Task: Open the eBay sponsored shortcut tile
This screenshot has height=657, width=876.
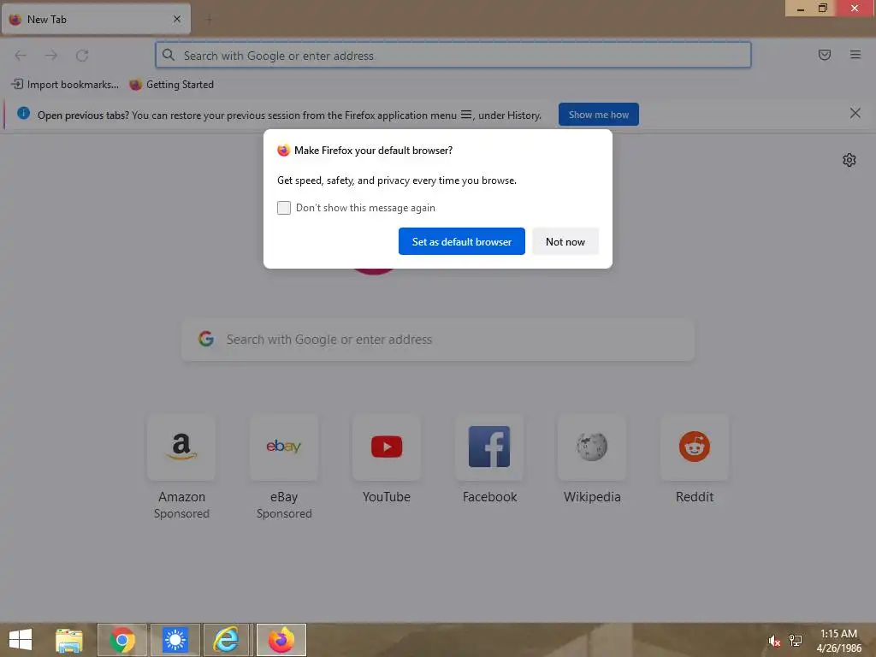Action: (x=284, y=447)
